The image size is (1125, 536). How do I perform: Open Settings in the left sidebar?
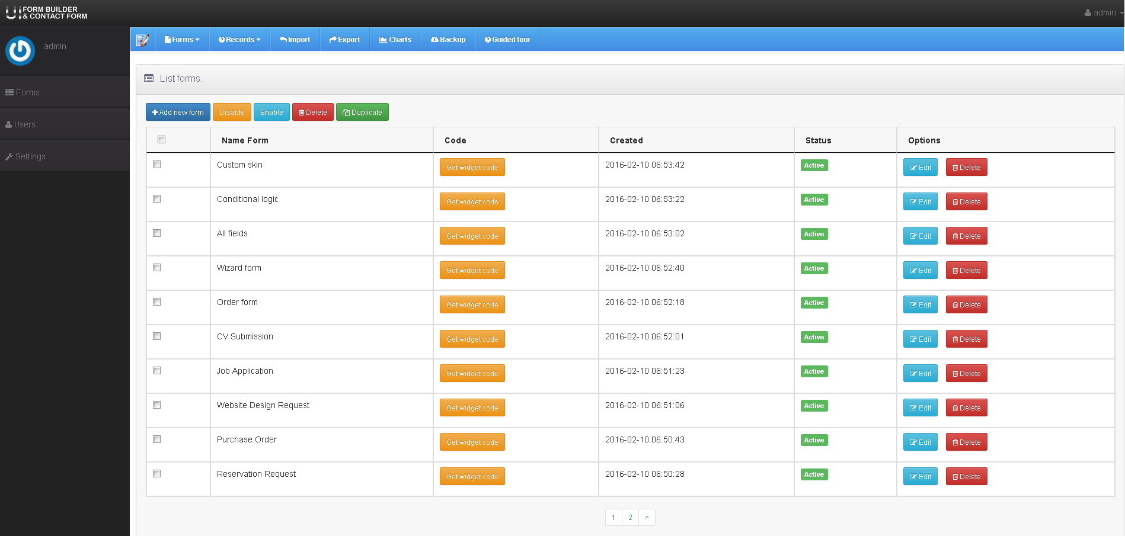[65, 156]
